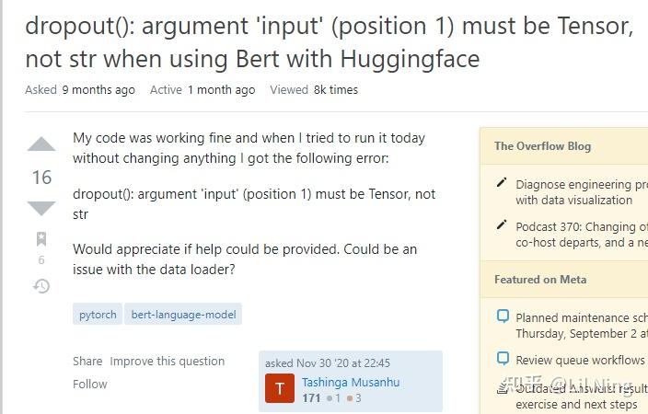Open the Diagnose engineering blog post
The height and width of the screenshot is (414, 648).
pyautogui.click(x=582, y=192)
